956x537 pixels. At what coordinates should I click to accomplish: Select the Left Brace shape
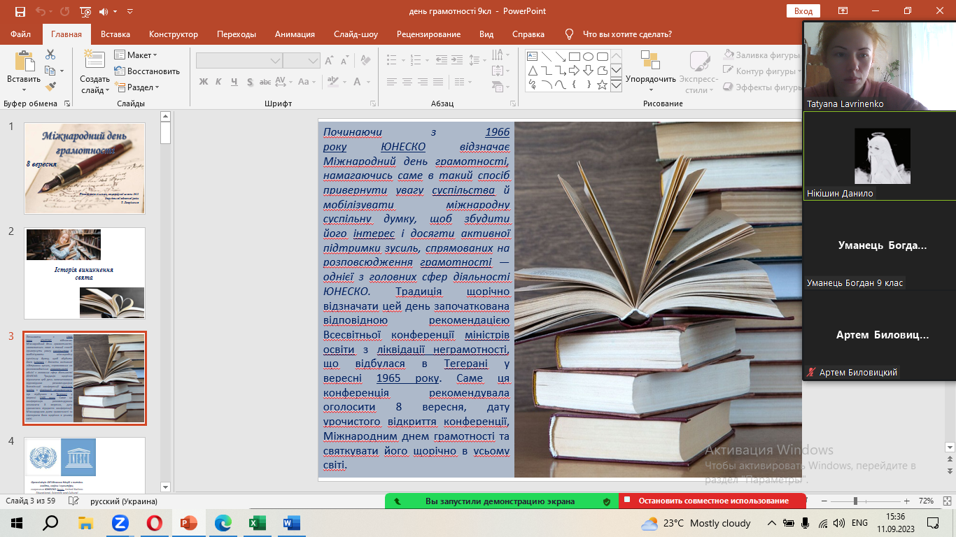click(574, 85)
